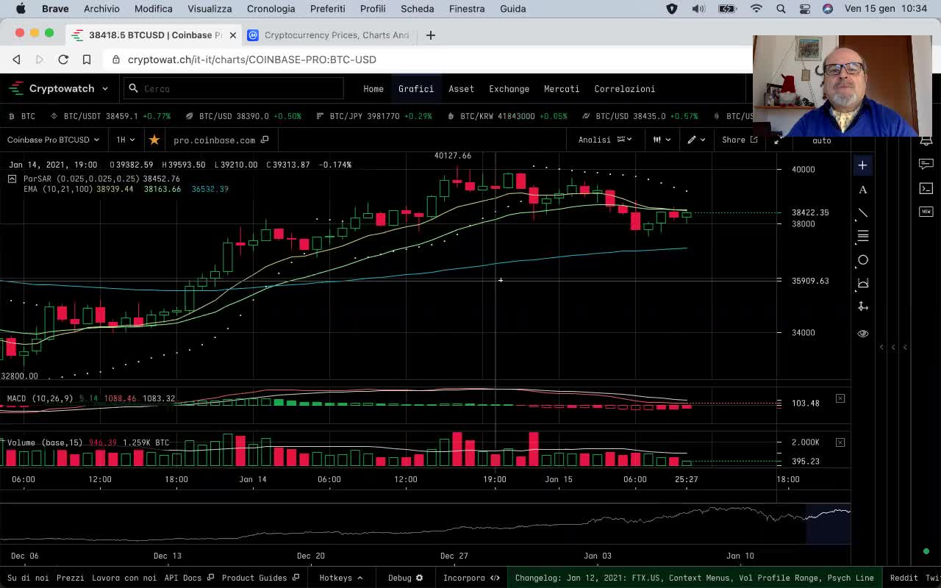941x588 pixels.
Task: Close the Volume indicator pane
Action: point(840,442)
